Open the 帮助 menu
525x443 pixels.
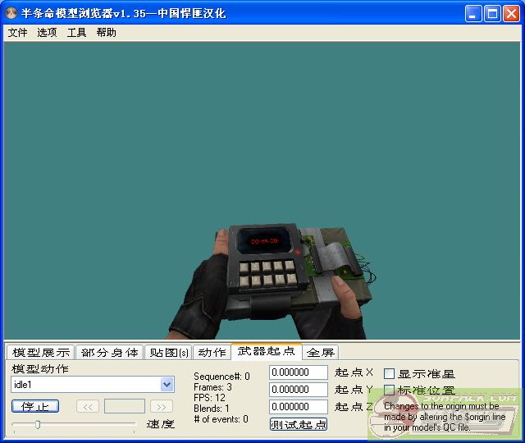coord(106,33)
